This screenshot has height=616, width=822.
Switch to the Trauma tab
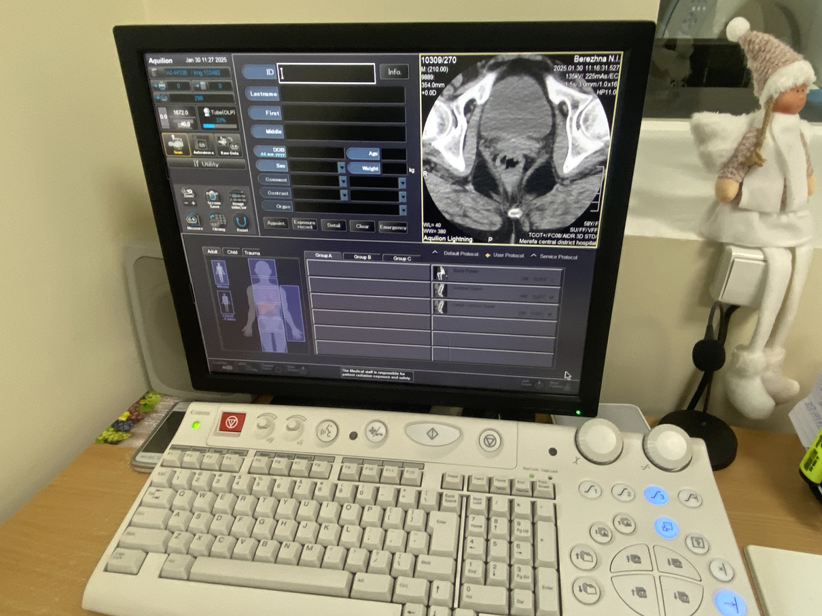pos(251,252)
